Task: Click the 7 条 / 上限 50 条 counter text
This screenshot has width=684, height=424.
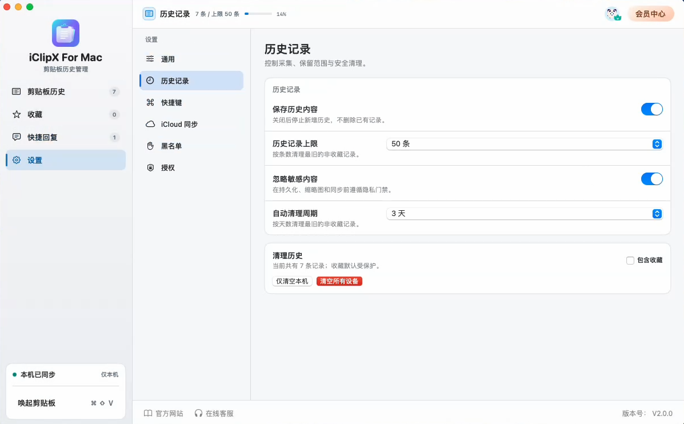Action: point(217,14)
